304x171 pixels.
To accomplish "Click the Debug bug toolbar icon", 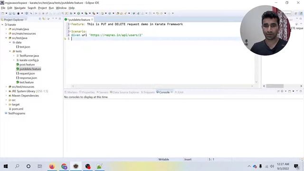I will [x=71, y=13].
